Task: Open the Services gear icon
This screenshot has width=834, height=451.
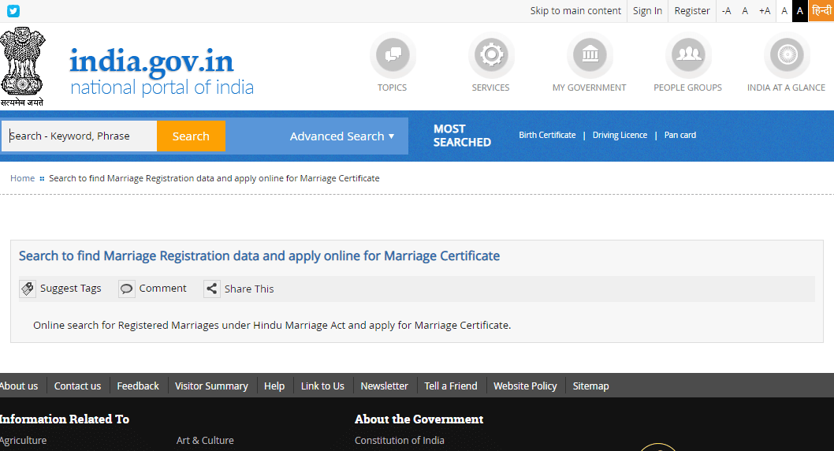Action: pyautogui.click(x=491, y=54)
